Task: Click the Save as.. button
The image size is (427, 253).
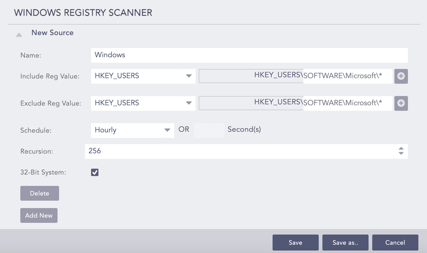Action: (345, 243)
